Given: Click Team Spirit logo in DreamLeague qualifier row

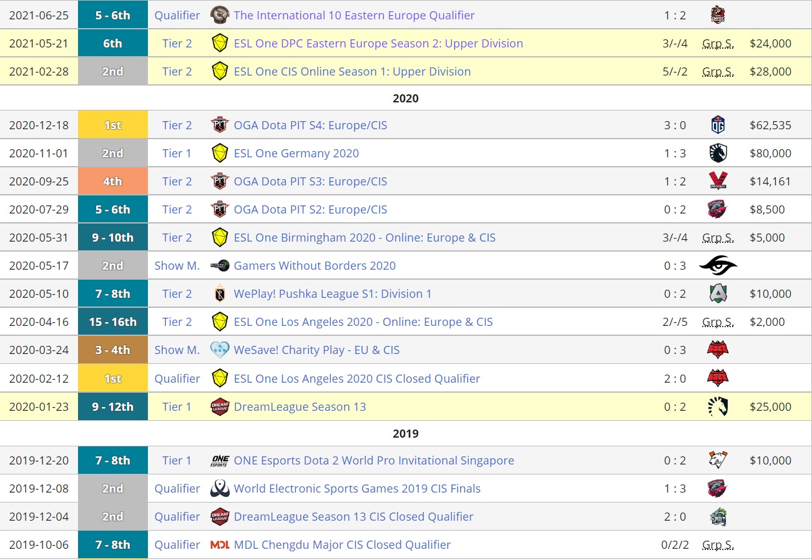Looking at the screenshot, I should coord(718,517).
